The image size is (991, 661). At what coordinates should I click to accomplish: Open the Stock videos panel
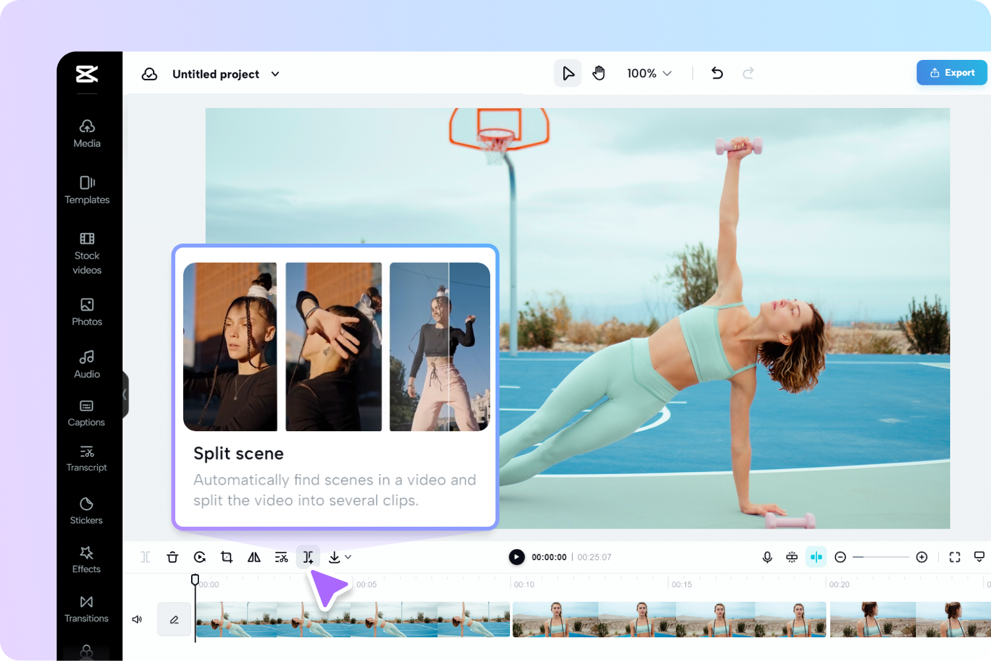point(86,253)
